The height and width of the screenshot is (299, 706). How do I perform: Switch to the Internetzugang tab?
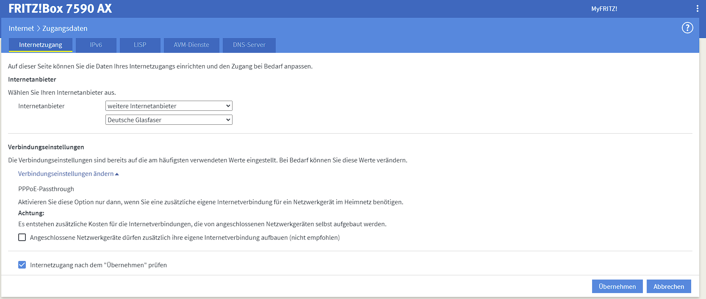[41, 45]
